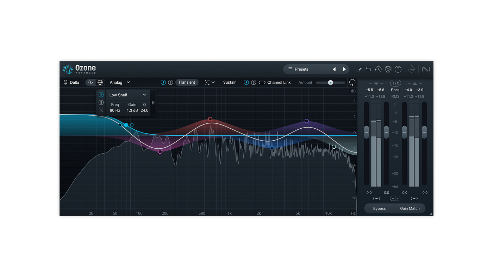Click the input peak value -5.5

point(369,90)
